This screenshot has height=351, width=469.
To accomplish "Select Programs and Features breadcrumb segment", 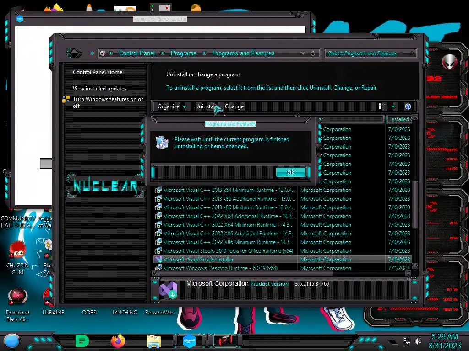I will click(x=243, y=53).
